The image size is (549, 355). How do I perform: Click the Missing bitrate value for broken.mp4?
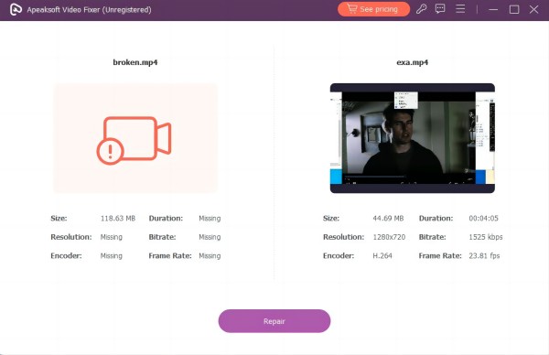pyautogui.click(x=210, y=237)
